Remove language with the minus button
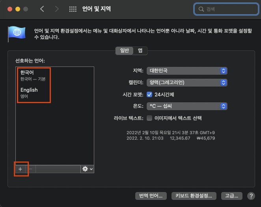Viewport: 261px width, 207px height. pyautogui.click(x=30, y=169)
